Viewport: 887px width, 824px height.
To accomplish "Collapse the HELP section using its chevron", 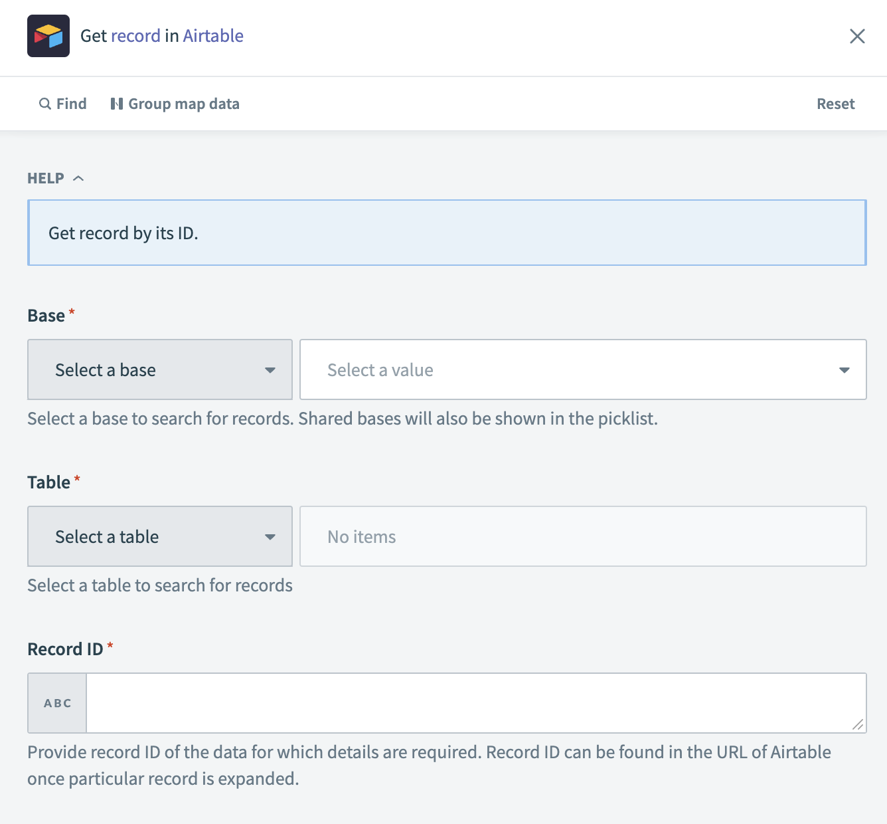I will tap(78, 178).
